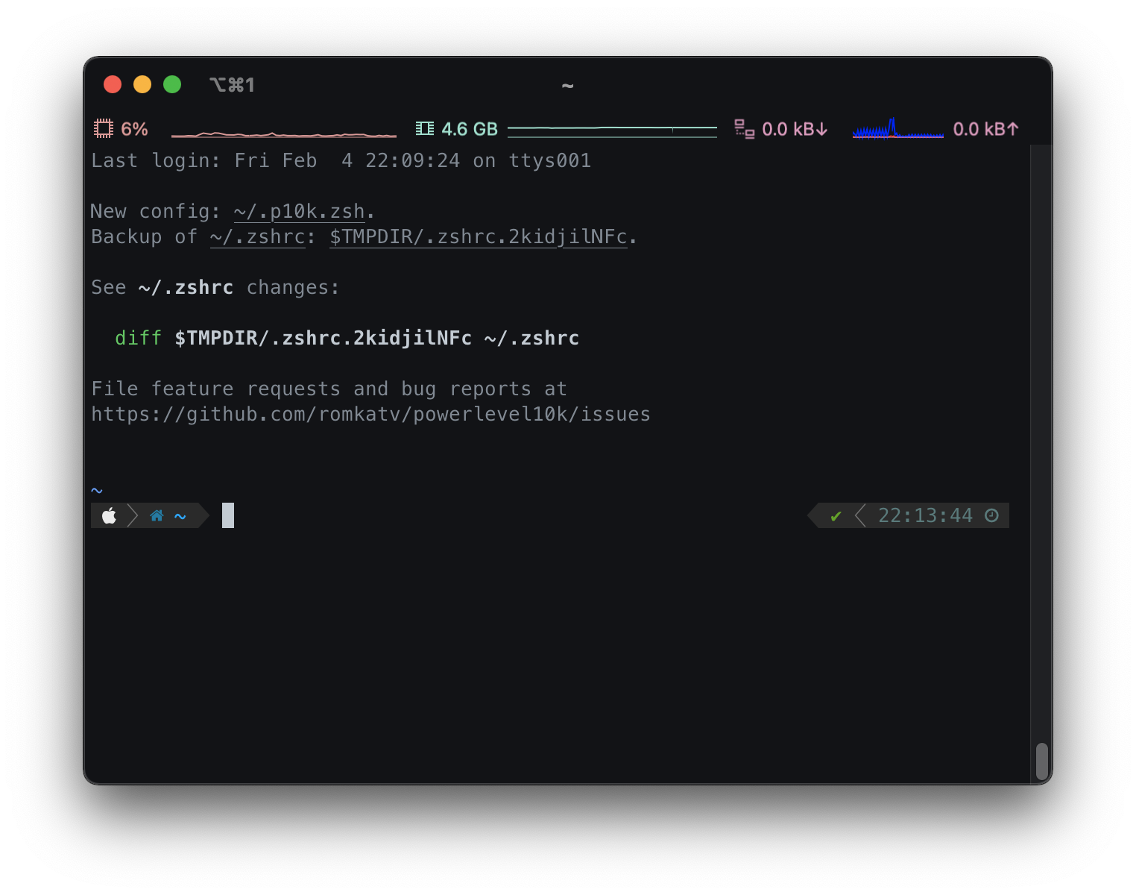Click the bold ~/.zshrc in 'See changes' line
The image size is (1136, 895).
point(186,288)
